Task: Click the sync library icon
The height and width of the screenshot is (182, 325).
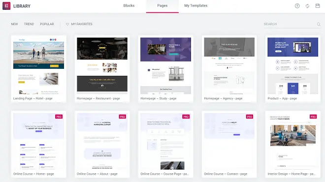Action: point(307,6)
